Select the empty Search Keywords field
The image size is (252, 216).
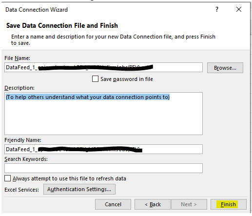pos(103,168)
